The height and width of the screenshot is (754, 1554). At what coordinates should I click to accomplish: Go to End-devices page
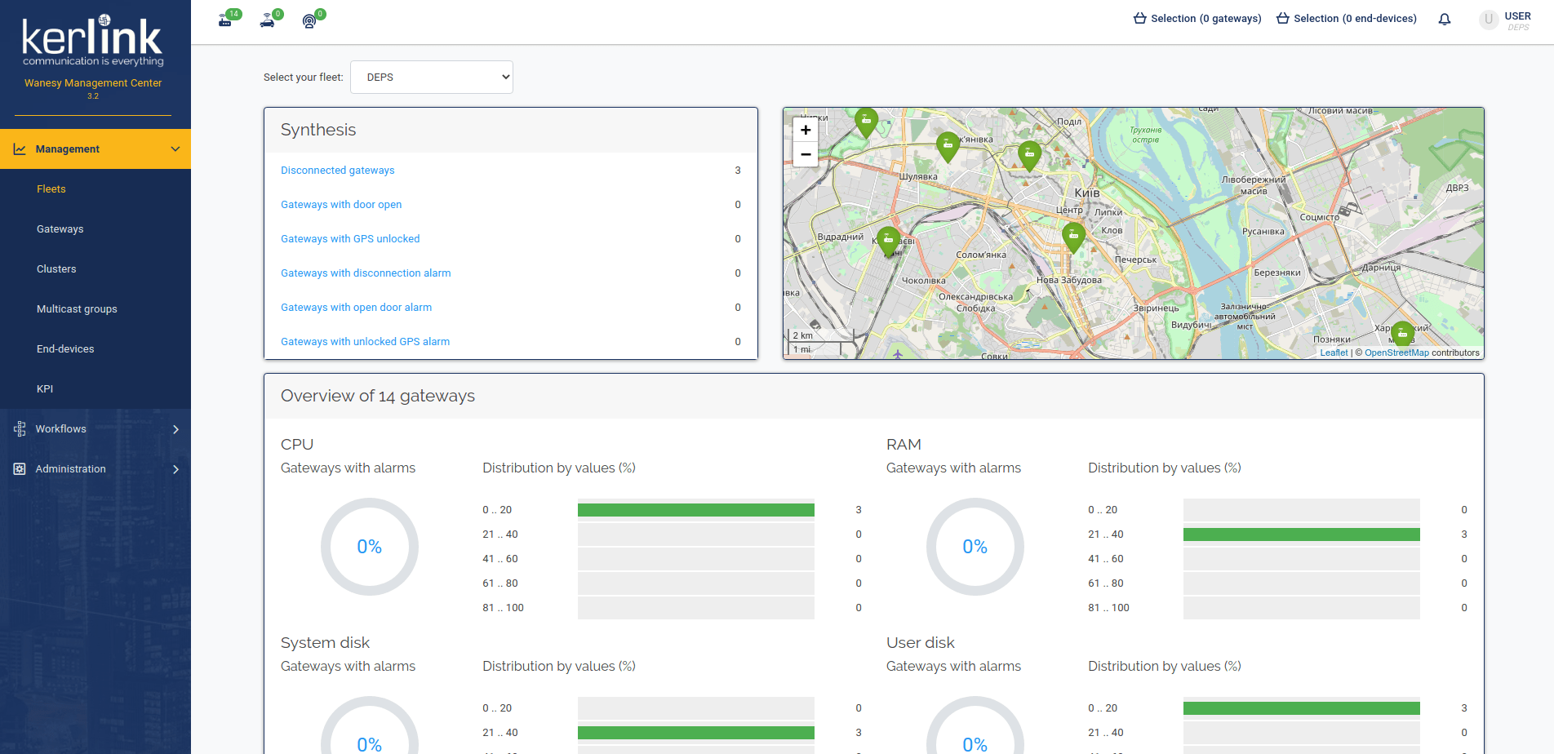pyautogui.click(x=65, y=349)
